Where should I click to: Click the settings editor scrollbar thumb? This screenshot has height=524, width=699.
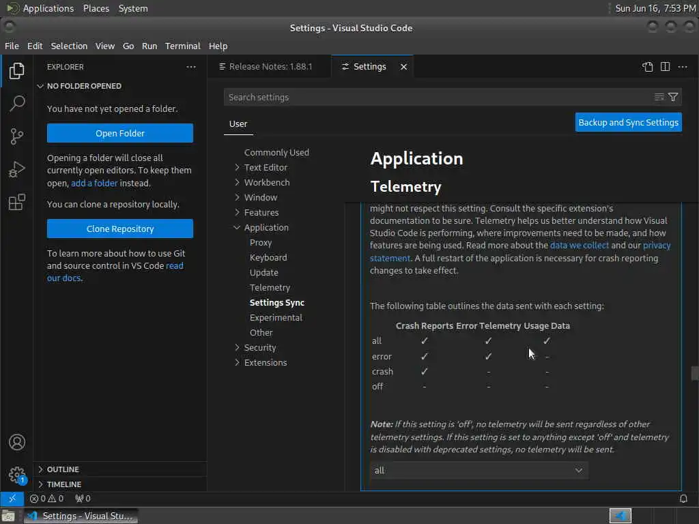coord(694,373)
